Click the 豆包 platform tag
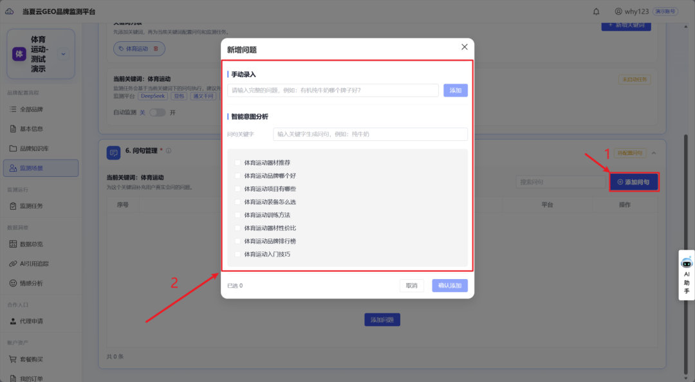Viewport: 695px width, 382px height. pyautogui.click(x=179, y=96)
